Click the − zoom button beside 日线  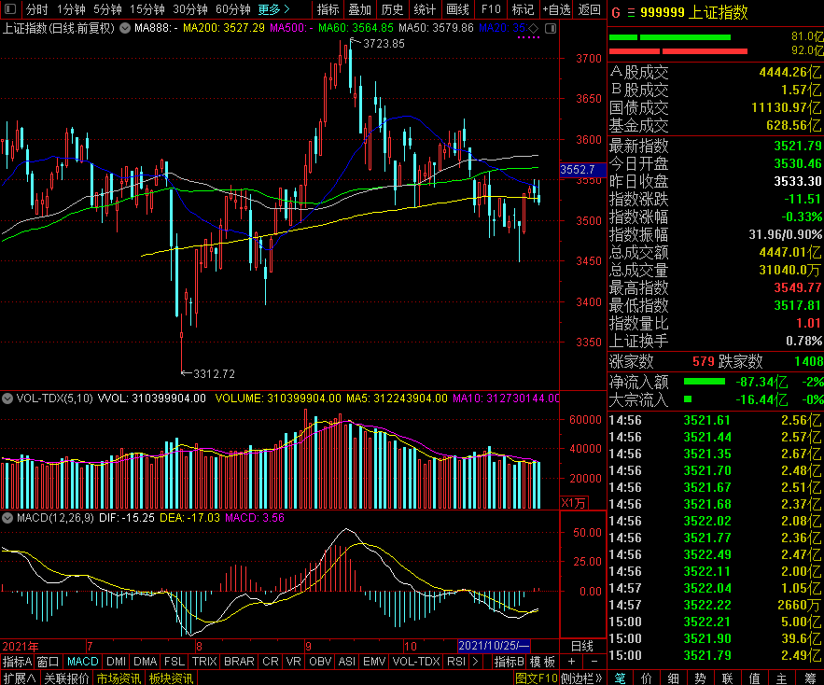[594, 662]
